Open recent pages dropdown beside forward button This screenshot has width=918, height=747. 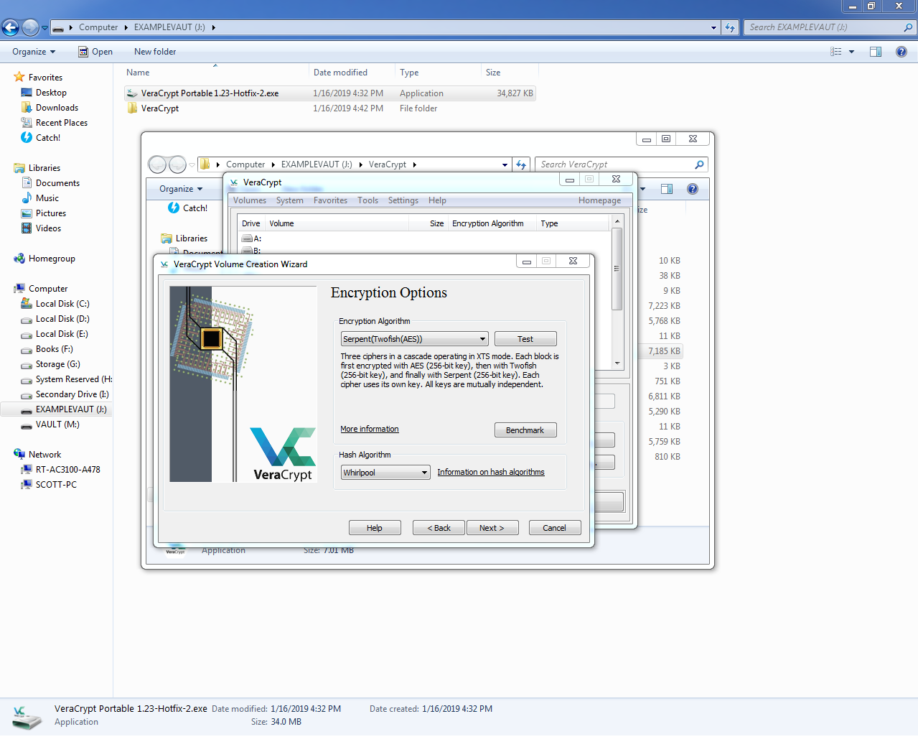tap(45, 28)
